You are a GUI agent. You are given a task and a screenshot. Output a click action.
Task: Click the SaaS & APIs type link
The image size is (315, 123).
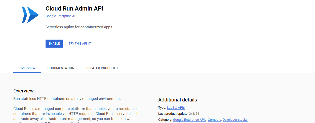176,108
